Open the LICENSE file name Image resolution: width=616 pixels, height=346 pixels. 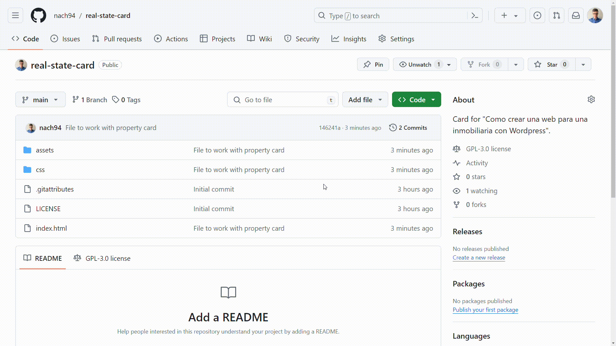click(48, 209)
